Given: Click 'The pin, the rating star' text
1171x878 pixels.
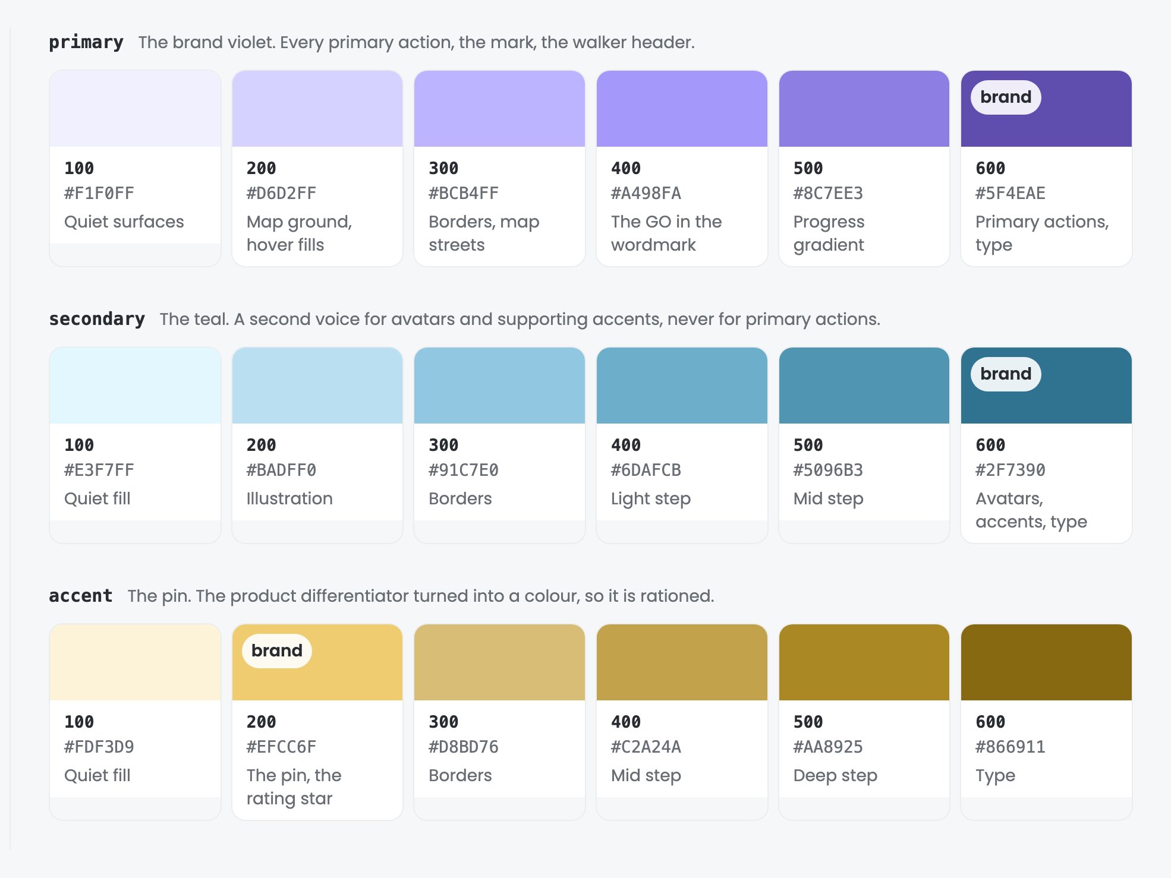Looking at the screenshot, I should pos(294,787).
